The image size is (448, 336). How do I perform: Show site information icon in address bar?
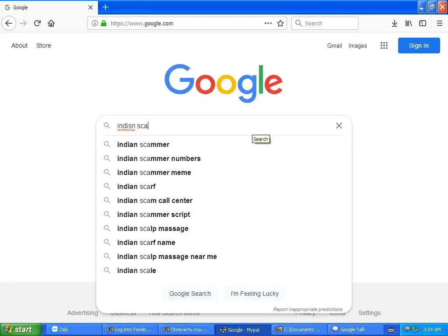click(95, 23)
